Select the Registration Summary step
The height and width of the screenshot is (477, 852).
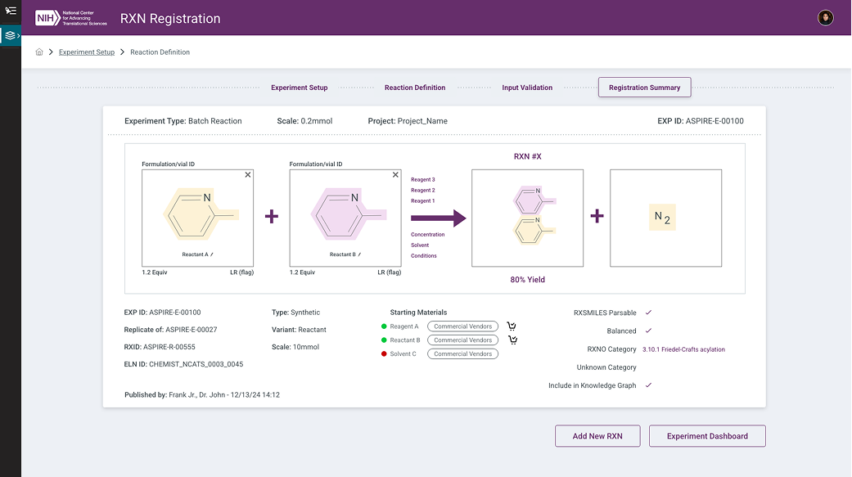[644, 88]
